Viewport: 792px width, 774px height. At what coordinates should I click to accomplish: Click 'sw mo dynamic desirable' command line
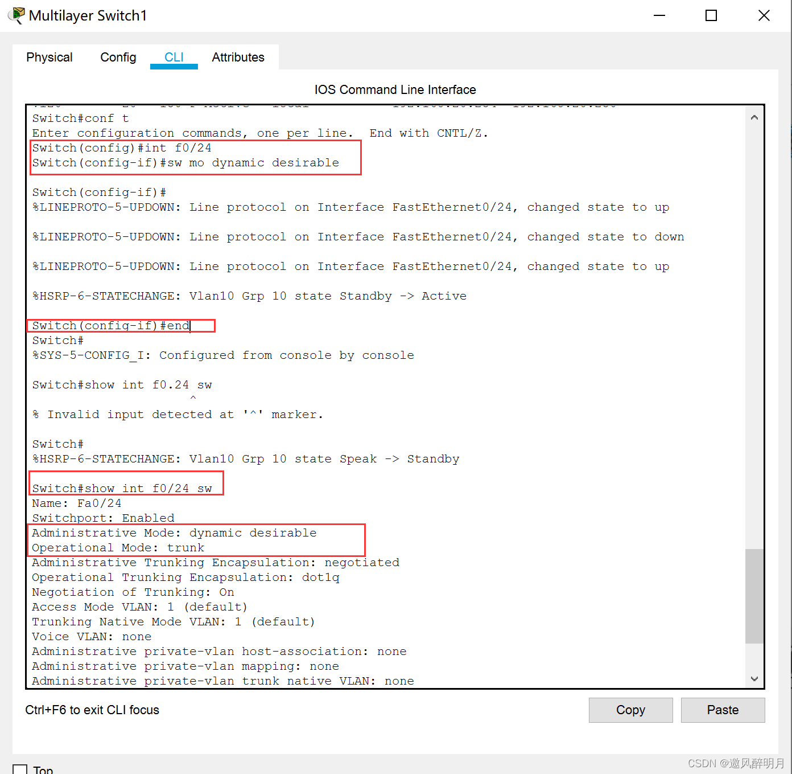(185, 162)
